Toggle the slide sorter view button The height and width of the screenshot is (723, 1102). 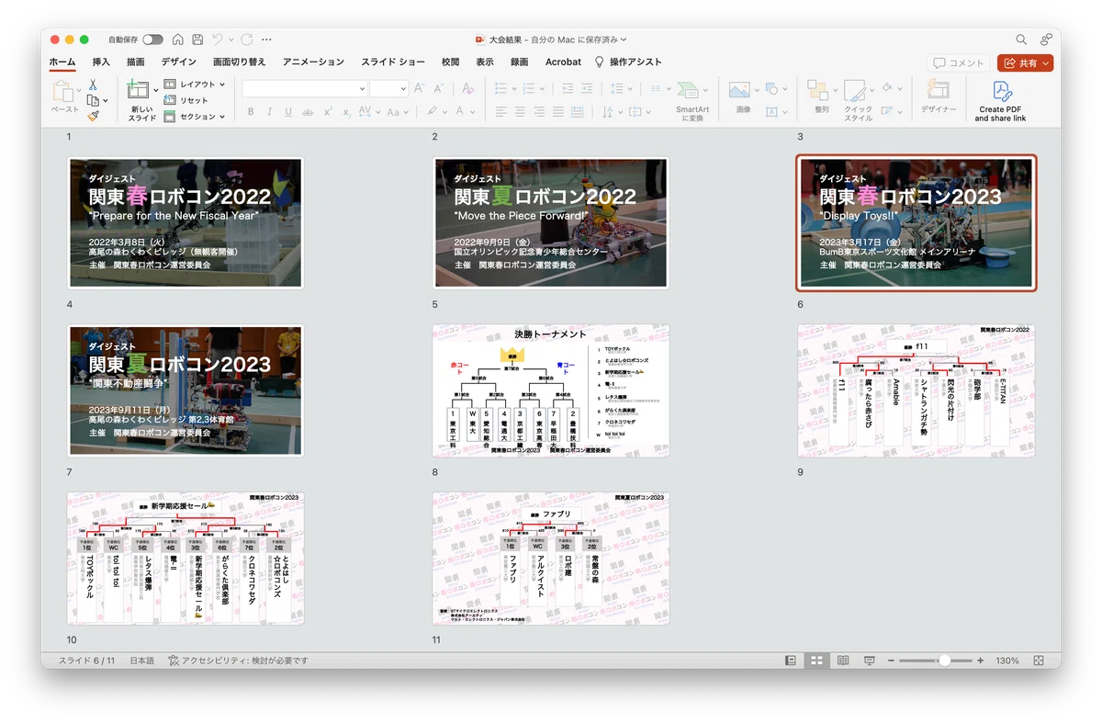(x=816, y=661)
